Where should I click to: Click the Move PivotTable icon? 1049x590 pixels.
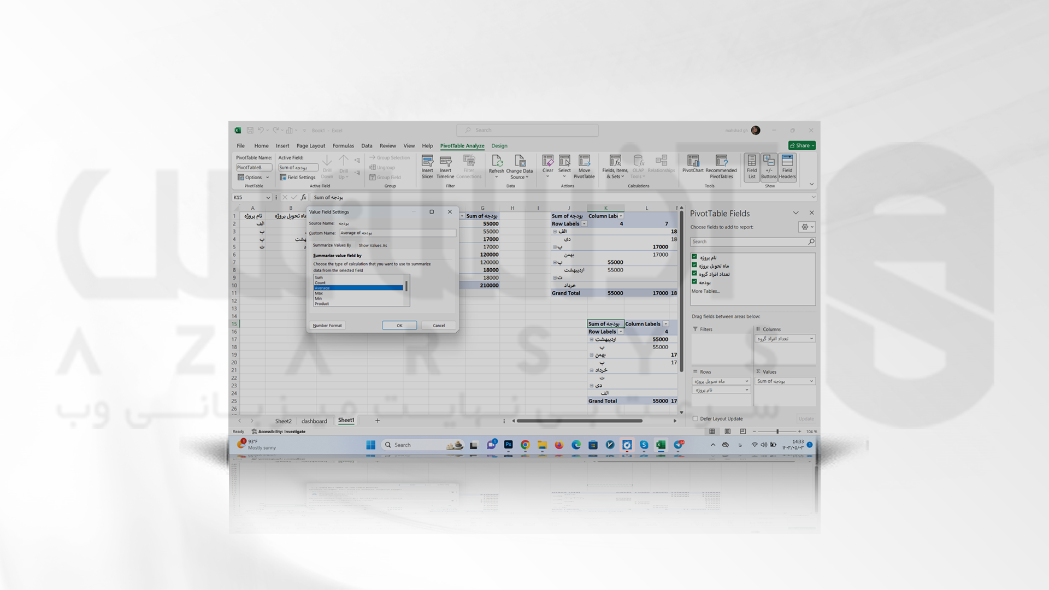pos(584,167)
